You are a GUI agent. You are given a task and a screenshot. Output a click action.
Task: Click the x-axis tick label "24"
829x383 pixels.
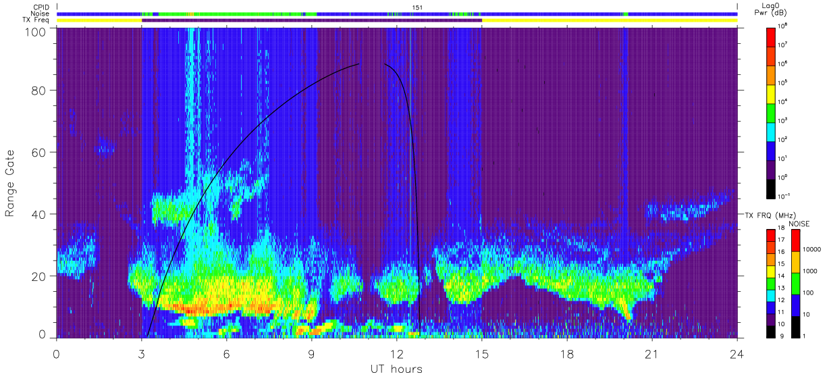click(x=737, y=354)
